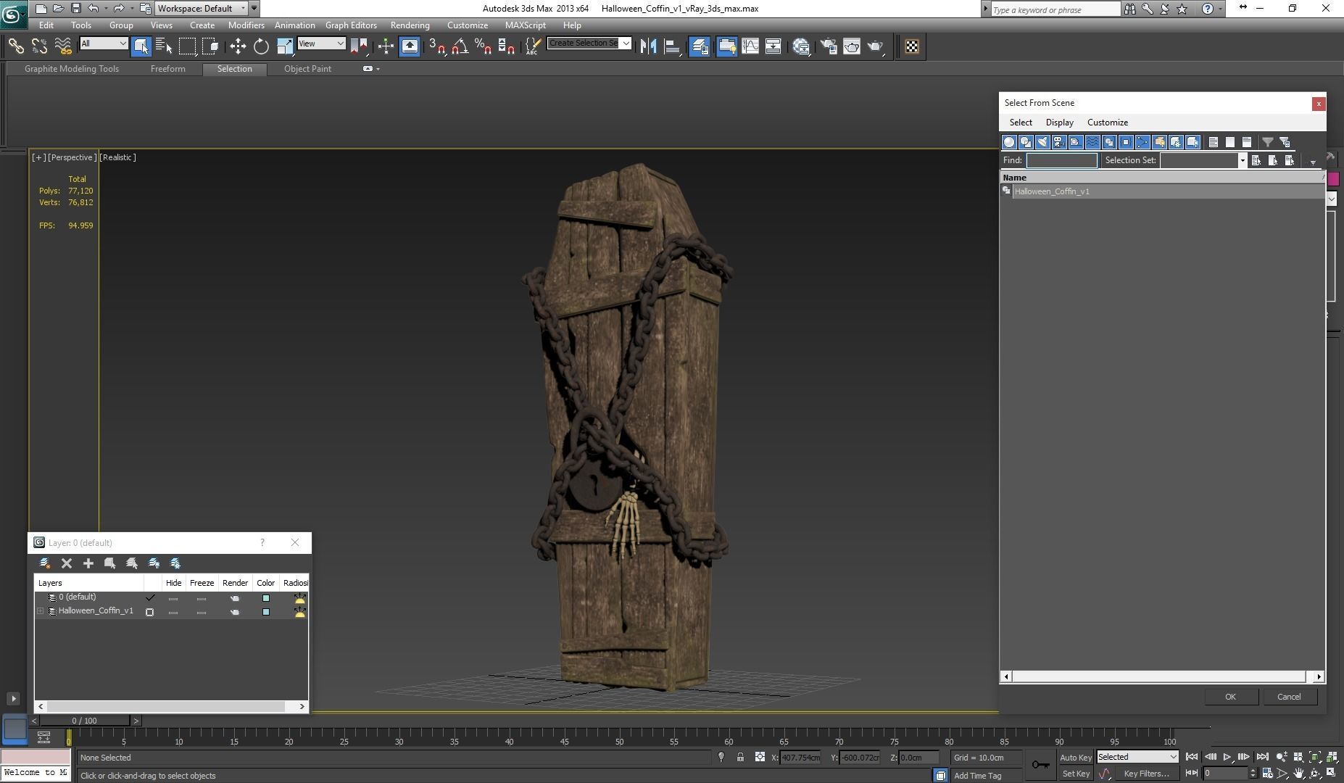Click Bind to Space Warp icon
The image size is (1344, 783).
[63, 46]
